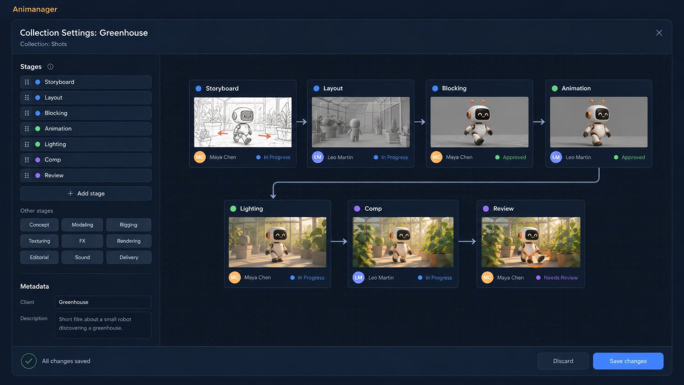Add the Rendering stage

(129, 241)
